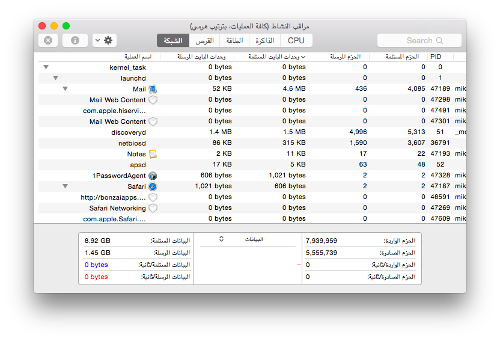This screenshot has height=341, width=500.
Task: Click the red 0 bytes sent/sec value
Action: (96, 277)
